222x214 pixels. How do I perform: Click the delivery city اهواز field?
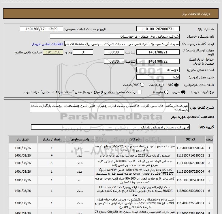(158, 77)
